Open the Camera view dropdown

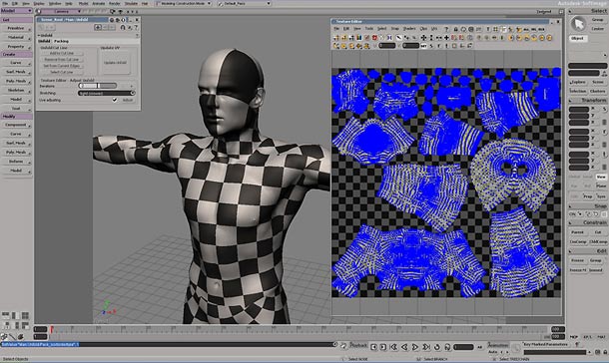point(62,12)
